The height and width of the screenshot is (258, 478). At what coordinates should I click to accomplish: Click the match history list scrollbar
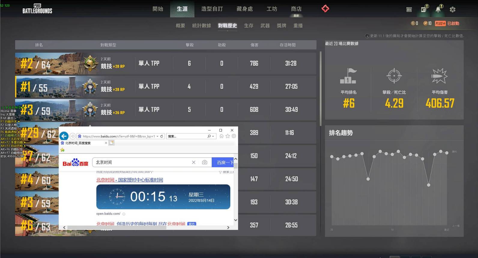pyautogui.click(x=321, y=89)
